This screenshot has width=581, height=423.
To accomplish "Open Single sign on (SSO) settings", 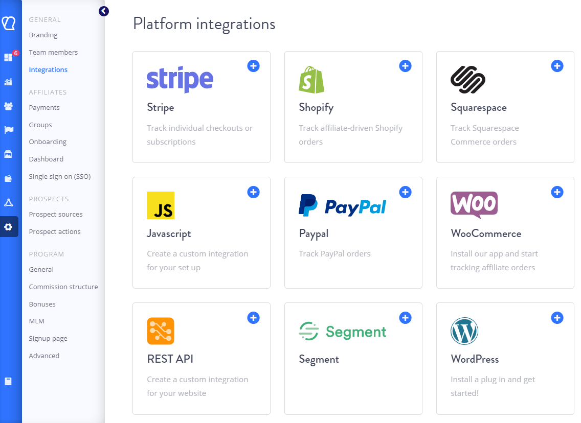I will [60, 177].
